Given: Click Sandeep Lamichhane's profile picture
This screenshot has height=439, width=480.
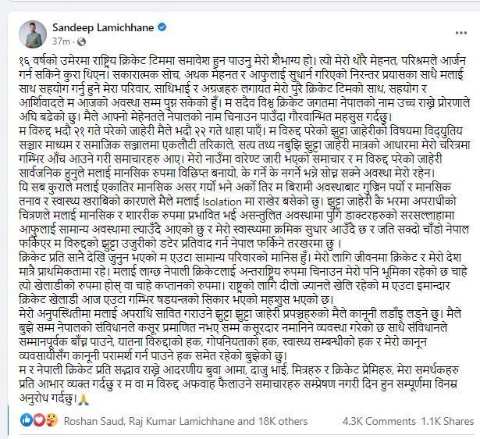Looking at the screenshot, I should pyautogui.click(x=33, y=34).
